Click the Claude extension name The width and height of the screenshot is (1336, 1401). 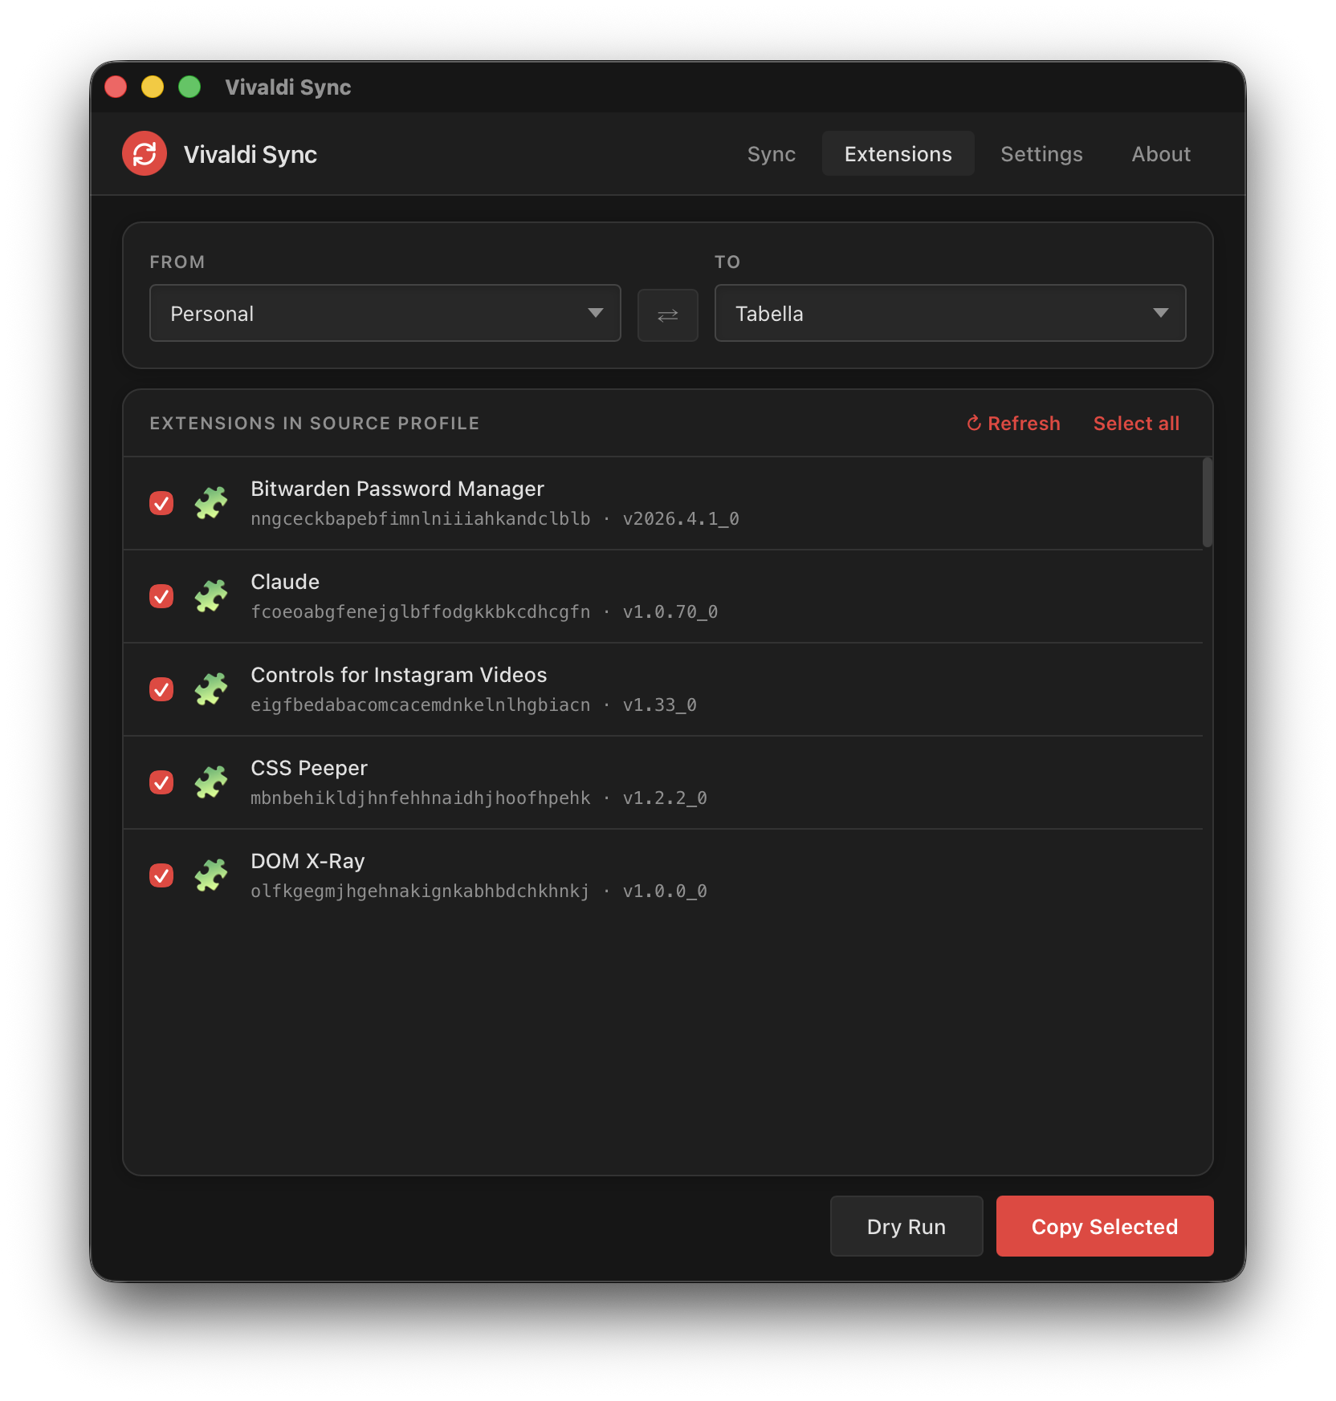[285, 582]
